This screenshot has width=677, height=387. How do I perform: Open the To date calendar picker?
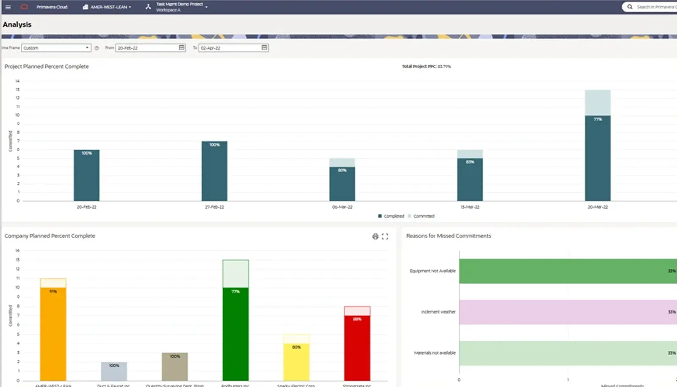tap(264, 48)
